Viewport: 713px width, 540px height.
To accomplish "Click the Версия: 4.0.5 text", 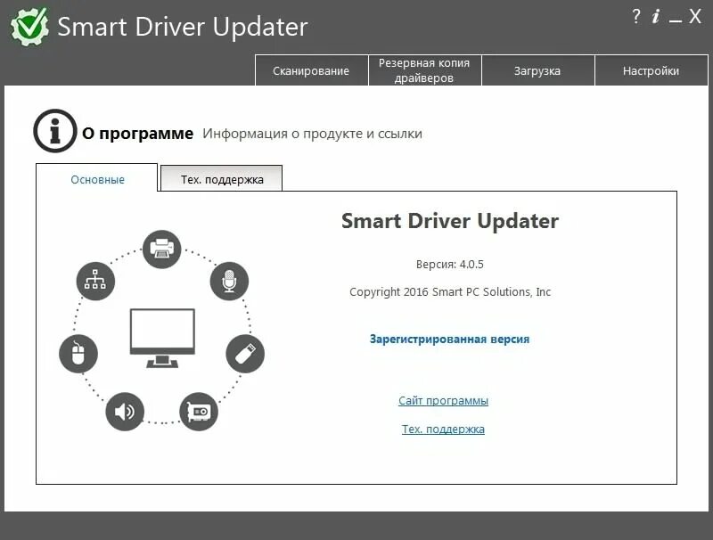I will point(450,264).
